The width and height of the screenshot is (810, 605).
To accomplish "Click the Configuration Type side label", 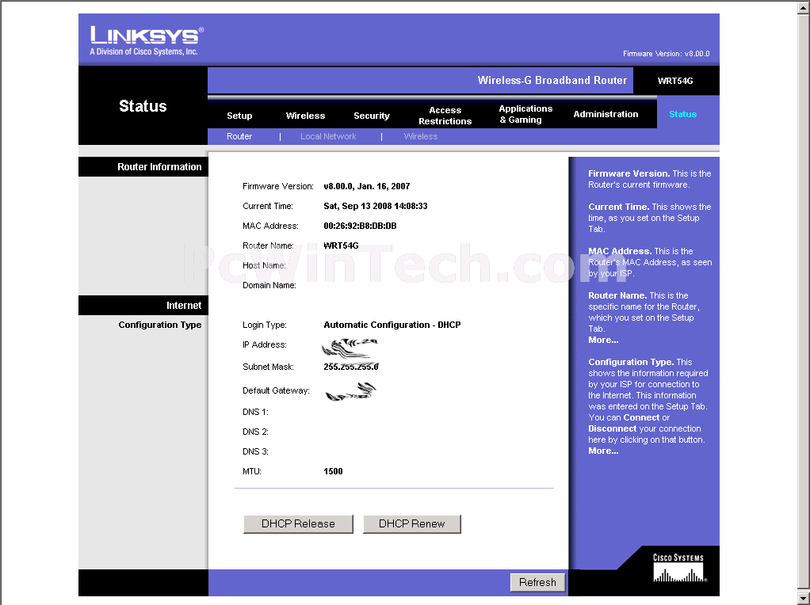I will click(159, 325).
